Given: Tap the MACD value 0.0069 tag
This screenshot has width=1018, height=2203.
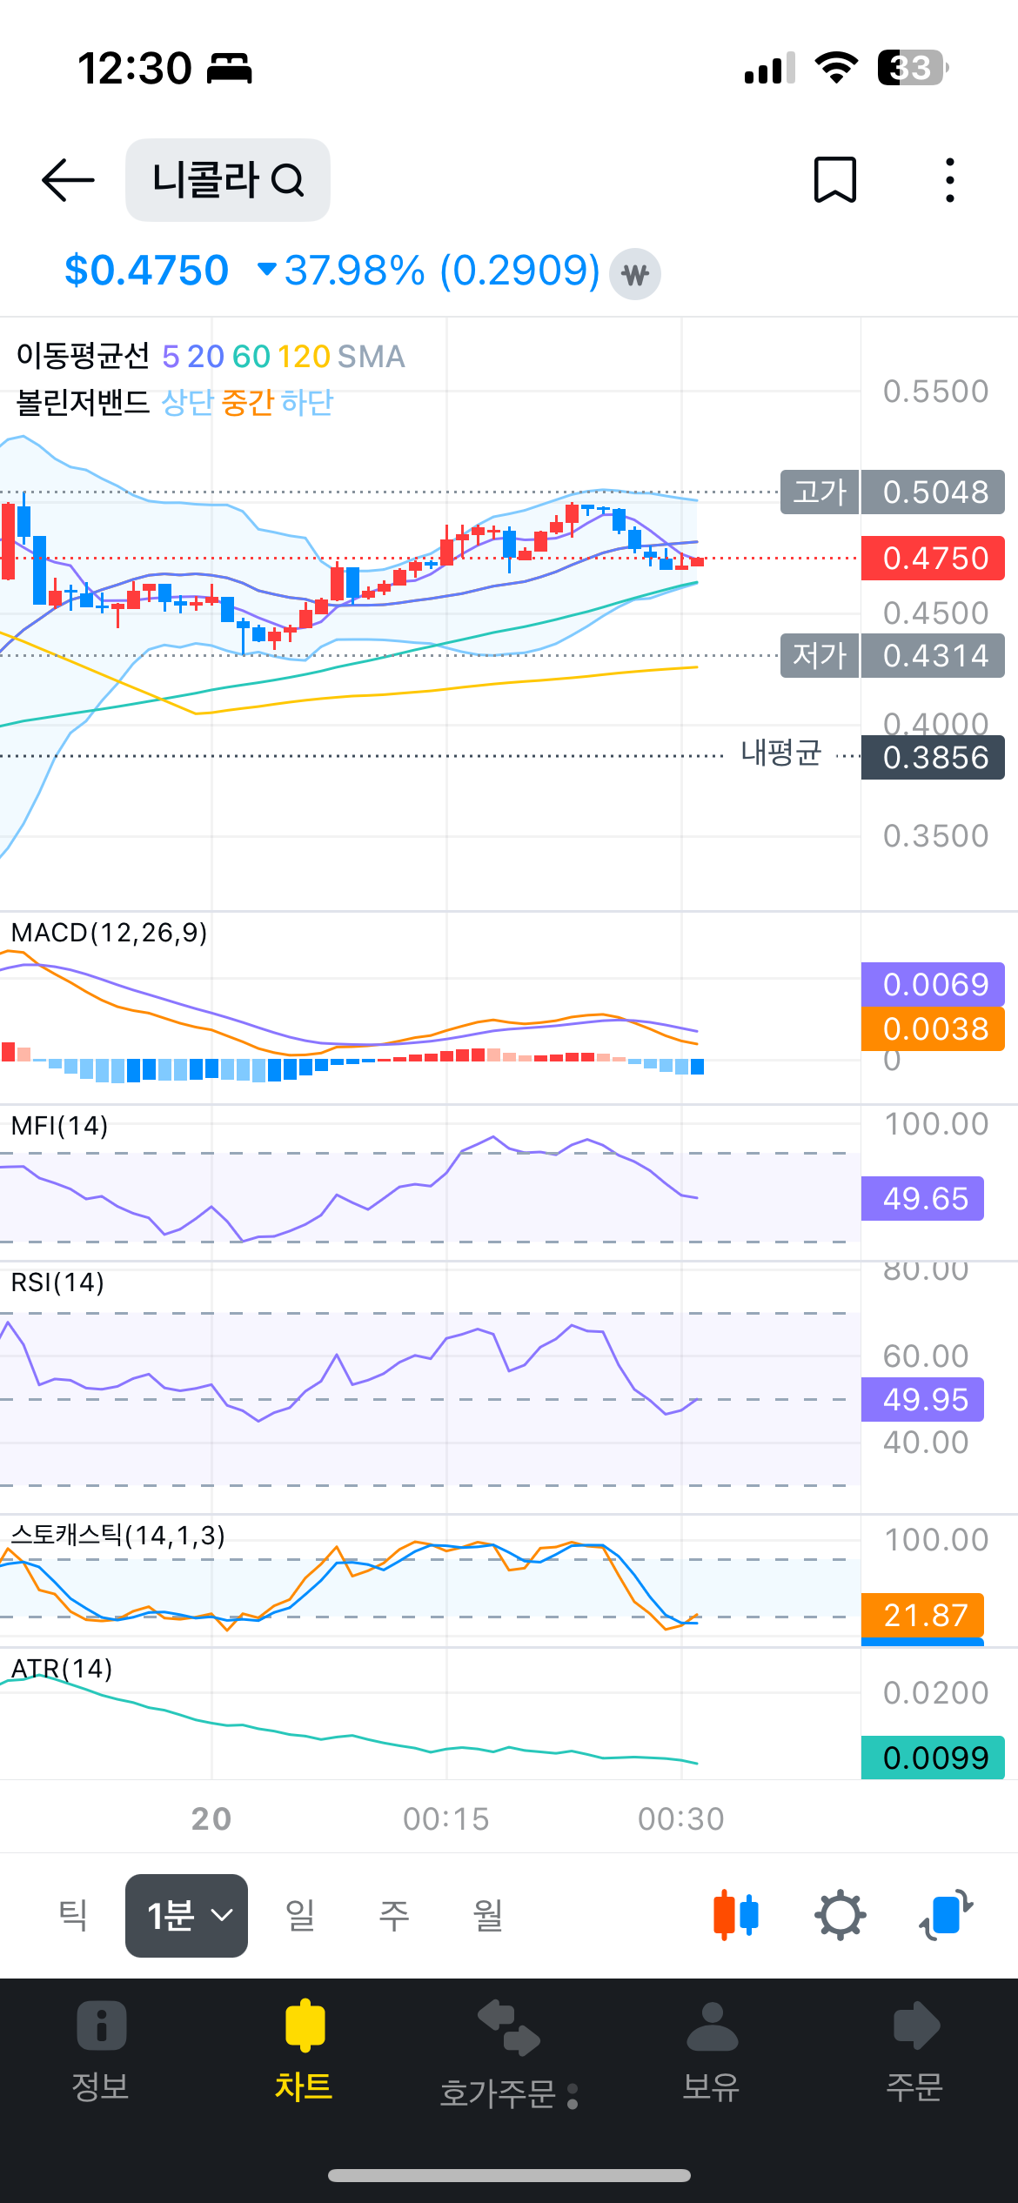Looking at the screenshot, I should (933, 985).
